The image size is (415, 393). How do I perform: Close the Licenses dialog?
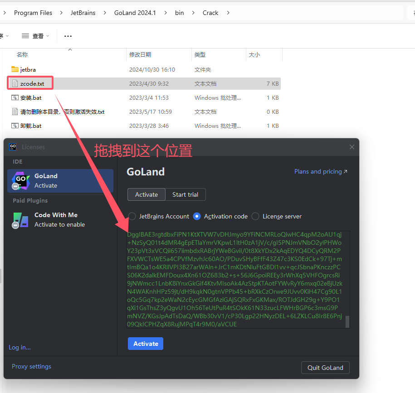point(352,147)
